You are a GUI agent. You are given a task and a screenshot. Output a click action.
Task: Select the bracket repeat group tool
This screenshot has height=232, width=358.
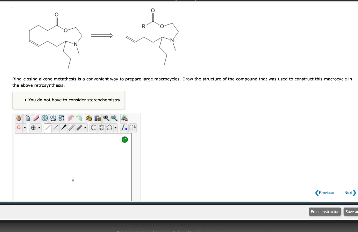(x=133, y=127)
